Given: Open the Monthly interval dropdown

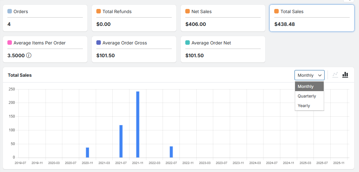Looking at the screenshot, I should [x=309, y=75].
